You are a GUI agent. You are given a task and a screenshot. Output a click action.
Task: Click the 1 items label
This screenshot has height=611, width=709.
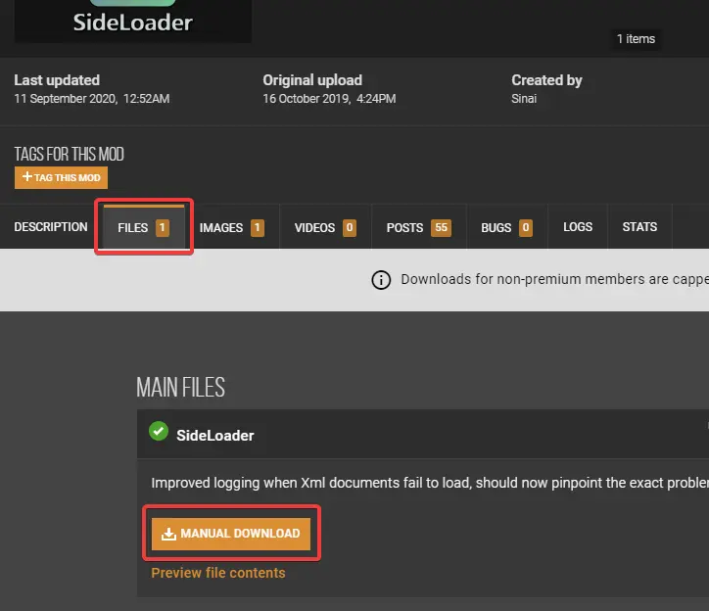click(x=636, y=39)
